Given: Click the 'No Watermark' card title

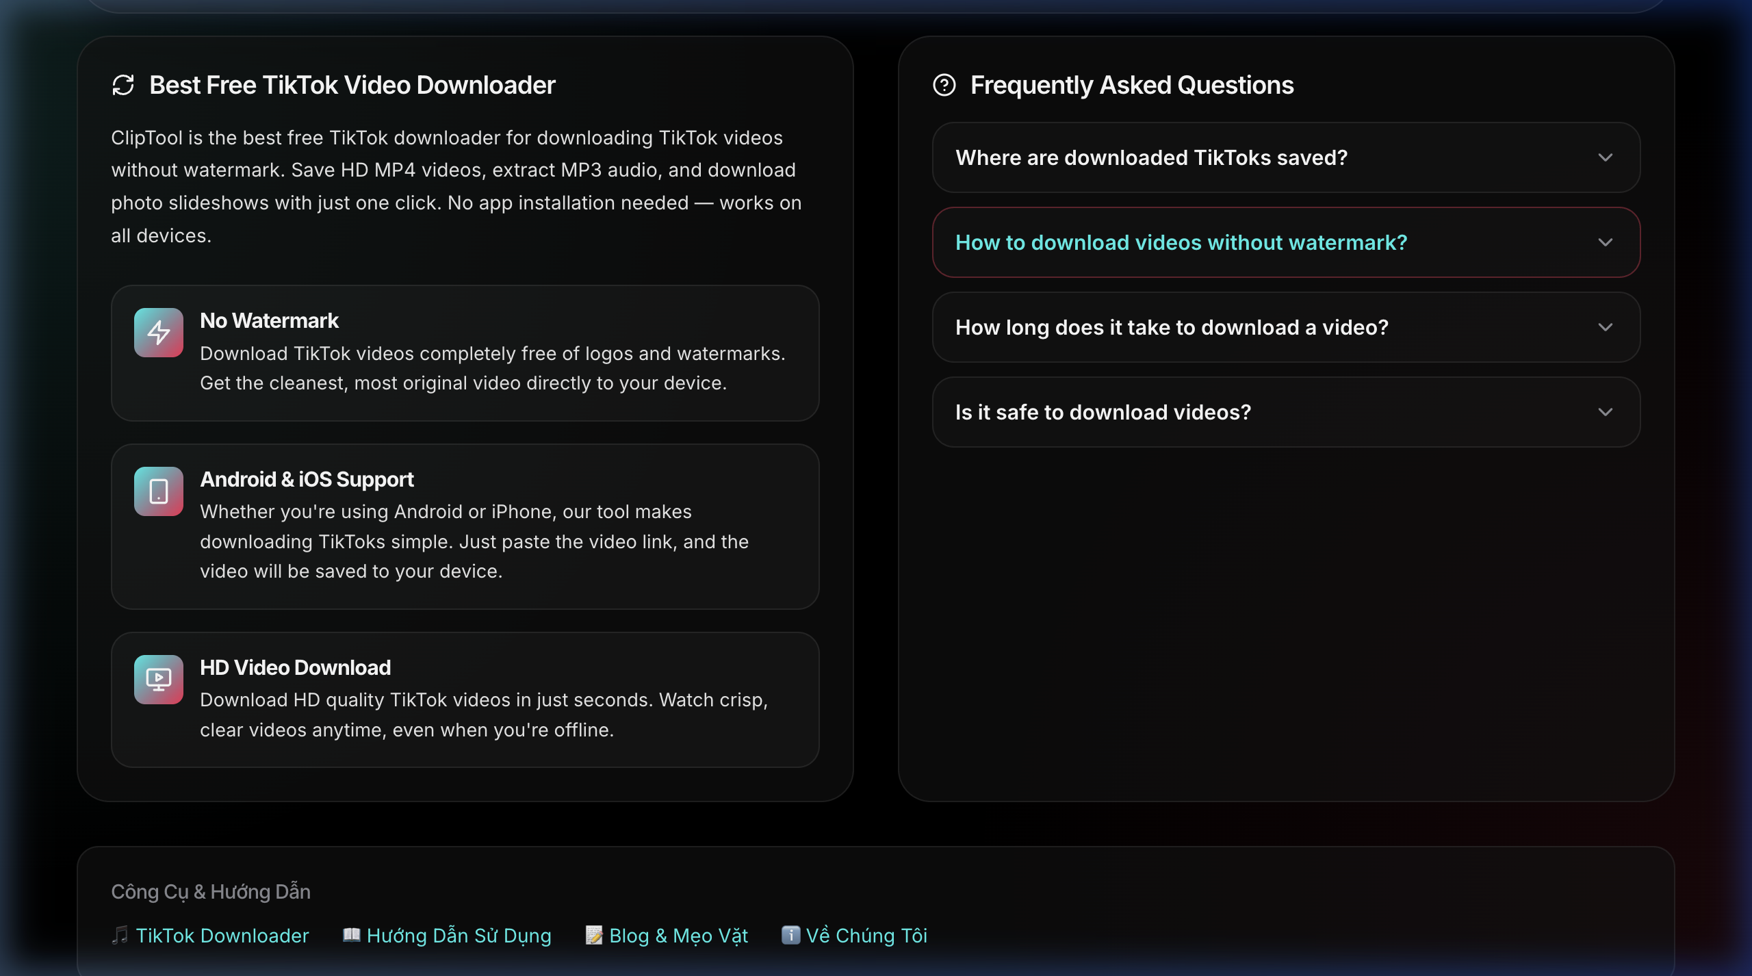Looking at the screenshot, I should click(x=269, y=321).
